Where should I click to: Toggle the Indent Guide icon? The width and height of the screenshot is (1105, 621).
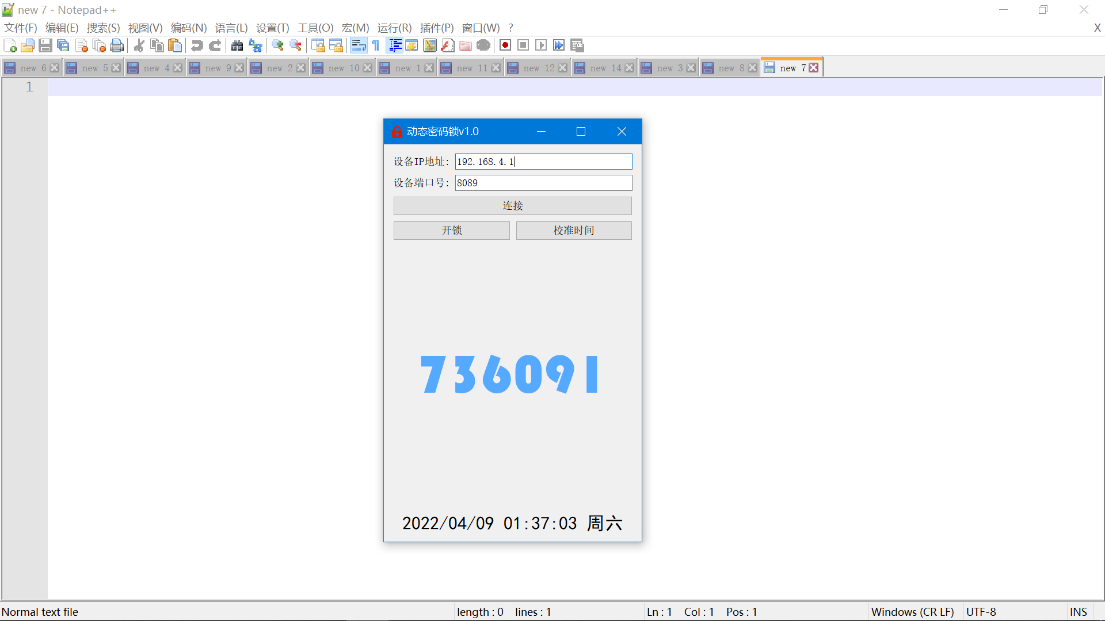pos(395,45)
